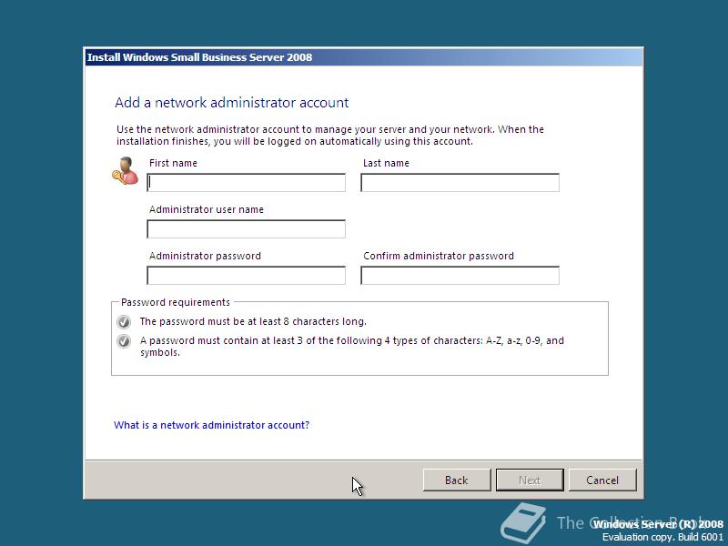Click the 'Password requirements' group label
The height and width of the screenshot is (546, 728).
coord(176,302)
